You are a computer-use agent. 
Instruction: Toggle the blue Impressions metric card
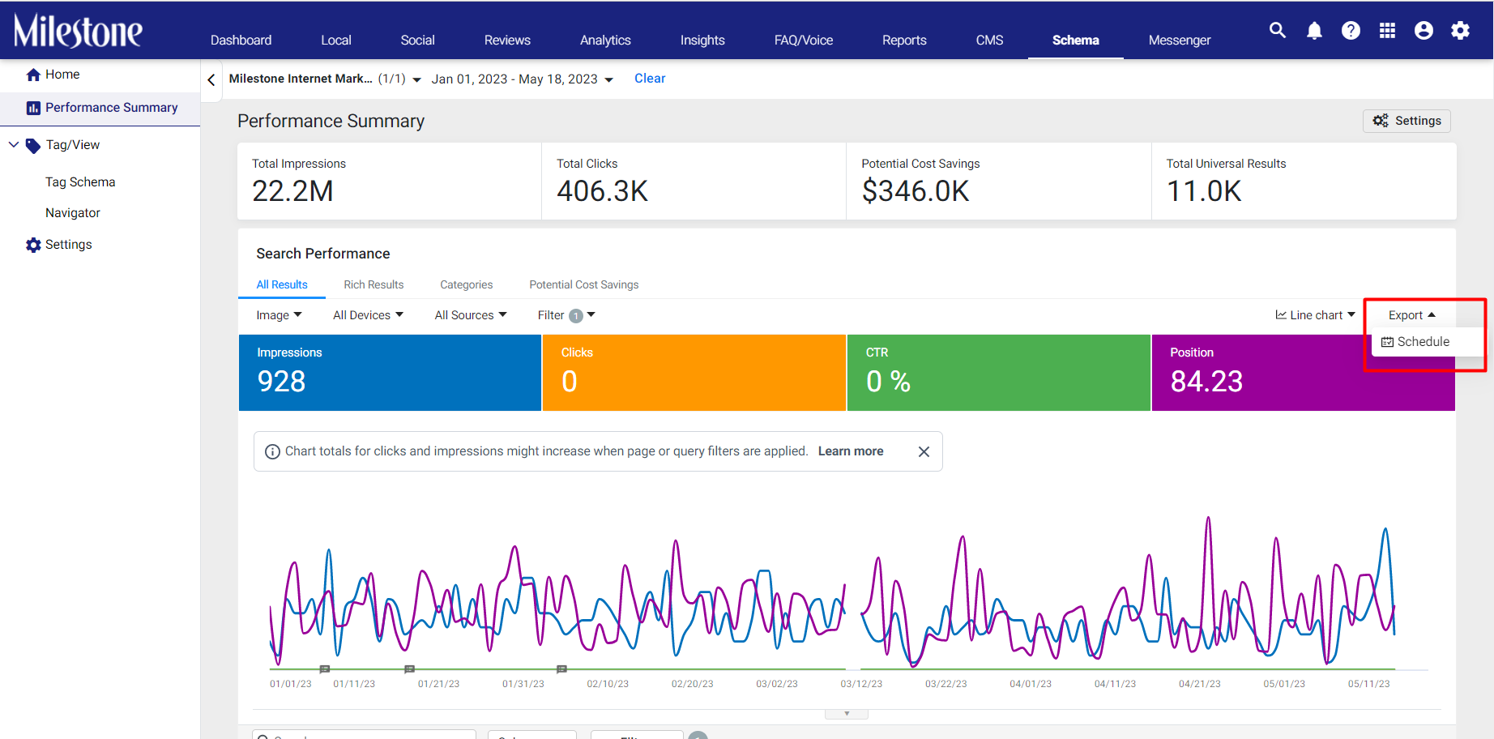(x=390, y=373)
